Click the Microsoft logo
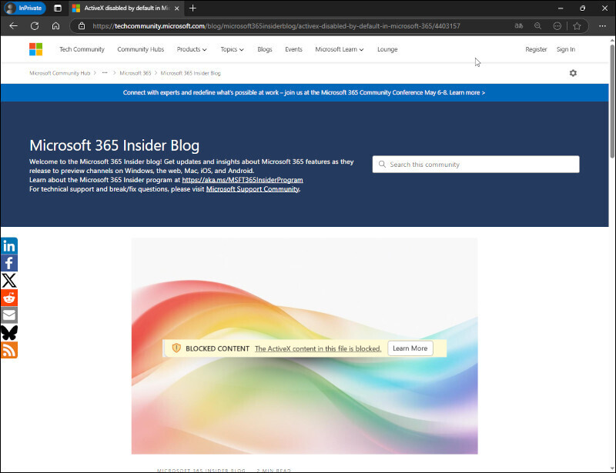The height and width of the screenshot is (473, 616). [x=35, y=49]
